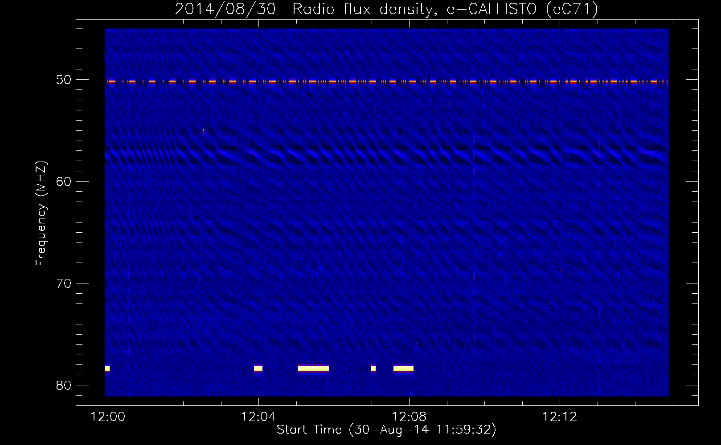Click the time tick label '12:00'
The height and width of the screenshot is (445, 721).
pos(108,417)
